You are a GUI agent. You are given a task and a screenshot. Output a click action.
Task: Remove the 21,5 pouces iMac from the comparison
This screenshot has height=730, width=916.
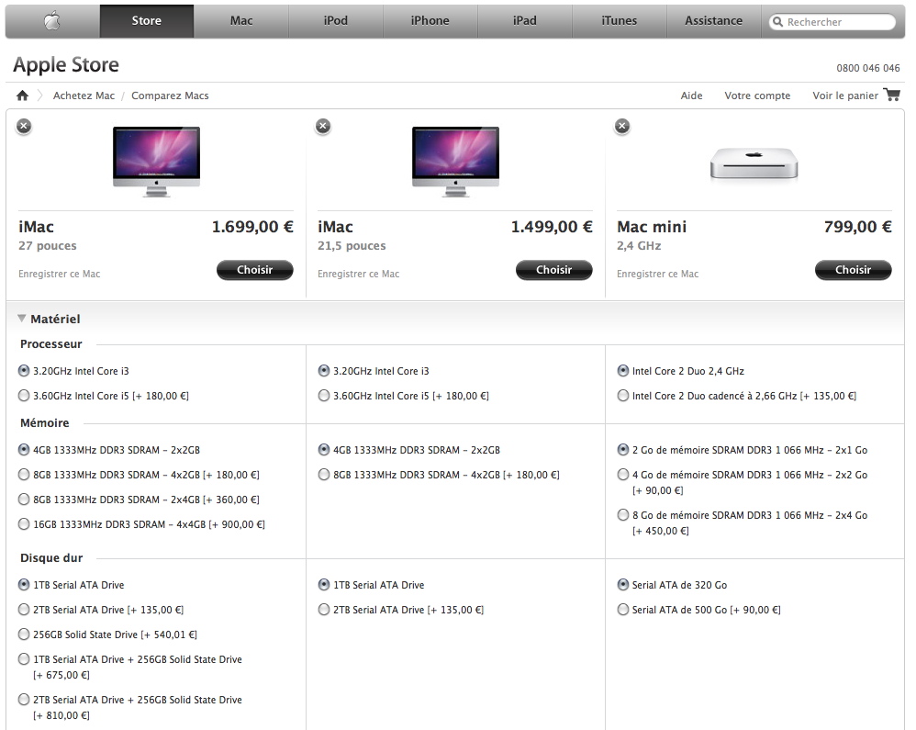323,126
